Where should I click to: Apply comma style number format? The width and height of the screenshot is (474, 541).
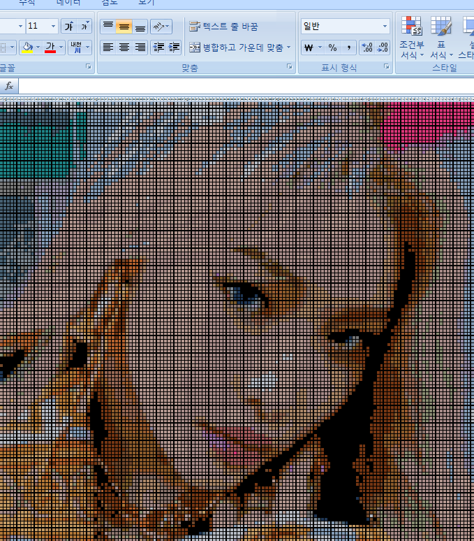click(348, 48)
